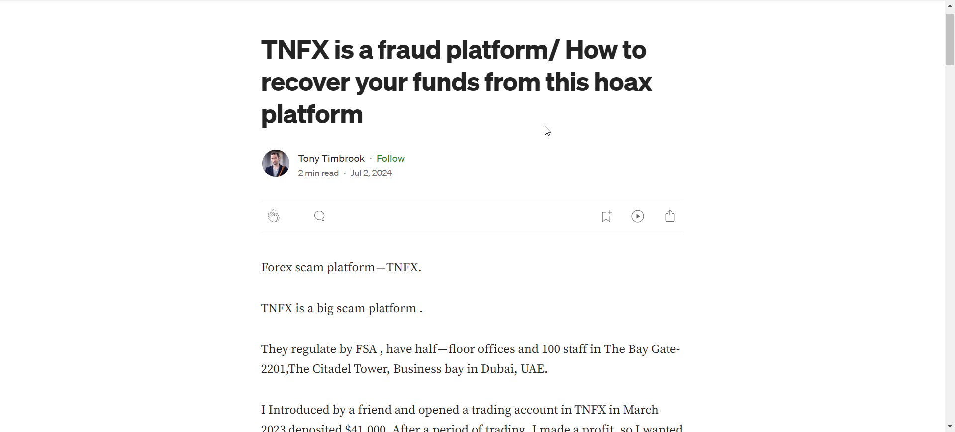Viewport: 955px width, 432px height.
Task: Follow Tony Timbrook
Action: point(390,158)
